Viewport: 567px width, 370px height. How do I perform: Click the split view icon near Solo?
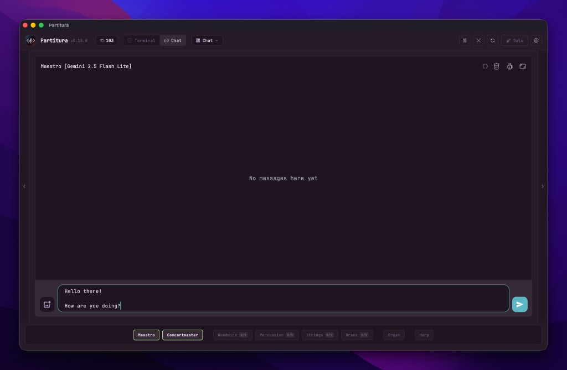(x=465, y=40)
